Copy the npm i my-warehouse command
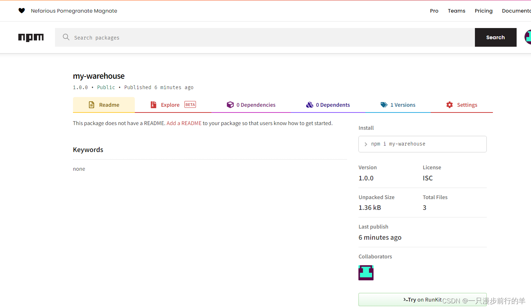 [x=422, y=144]
